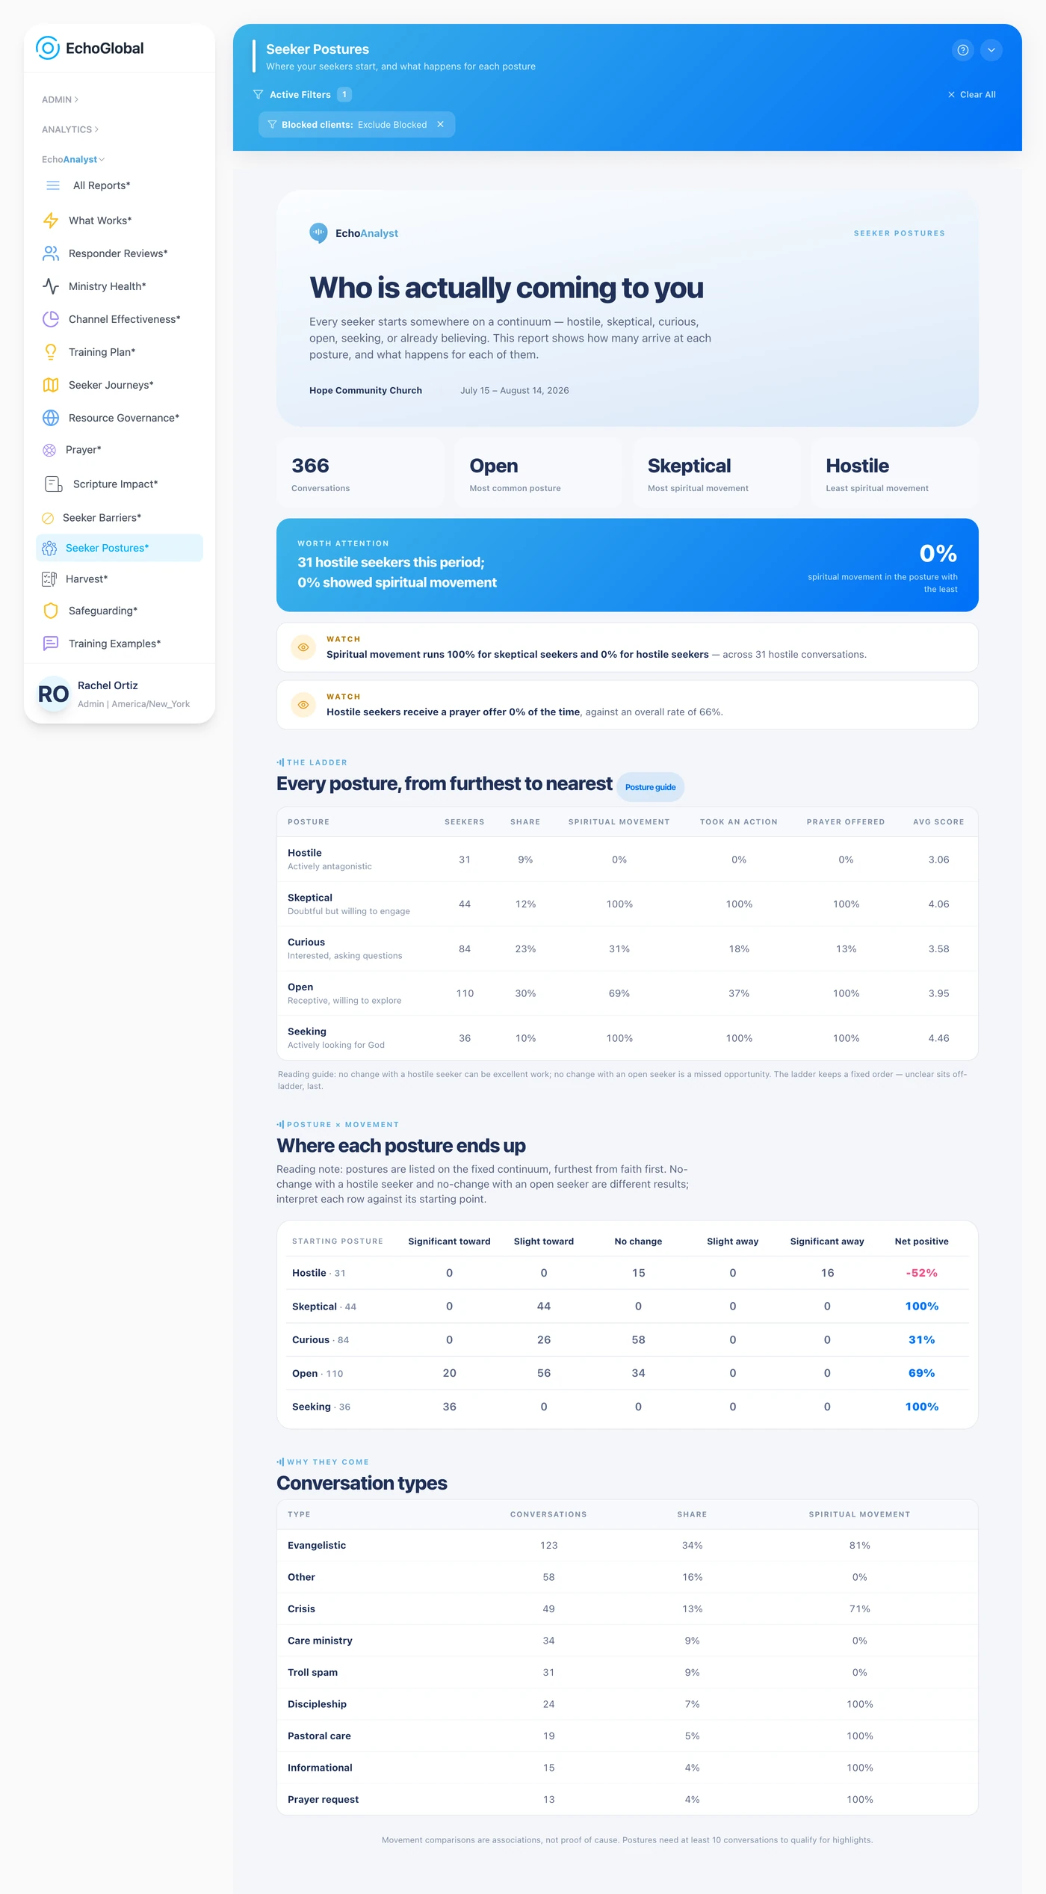This screenshot has width=1046, height=1894.
Task: Click the Ministry Health pulse icon
Action: click(x=51, y=286)
